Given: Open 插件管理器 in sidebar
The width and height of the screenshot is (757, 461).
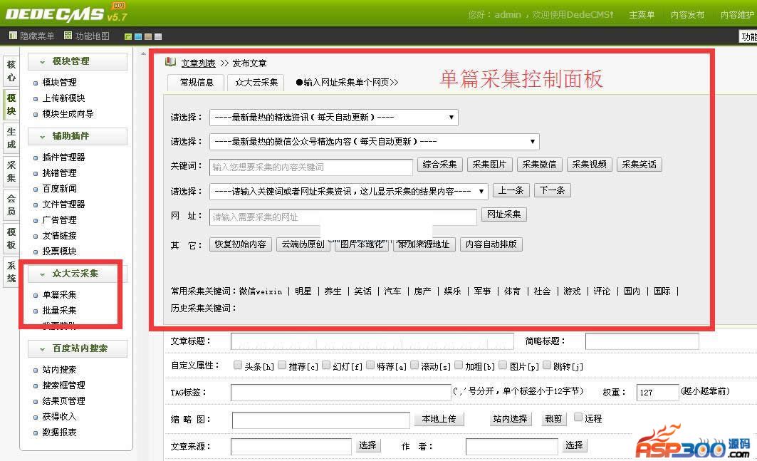Looking at the screenshot, I should 63,157.
